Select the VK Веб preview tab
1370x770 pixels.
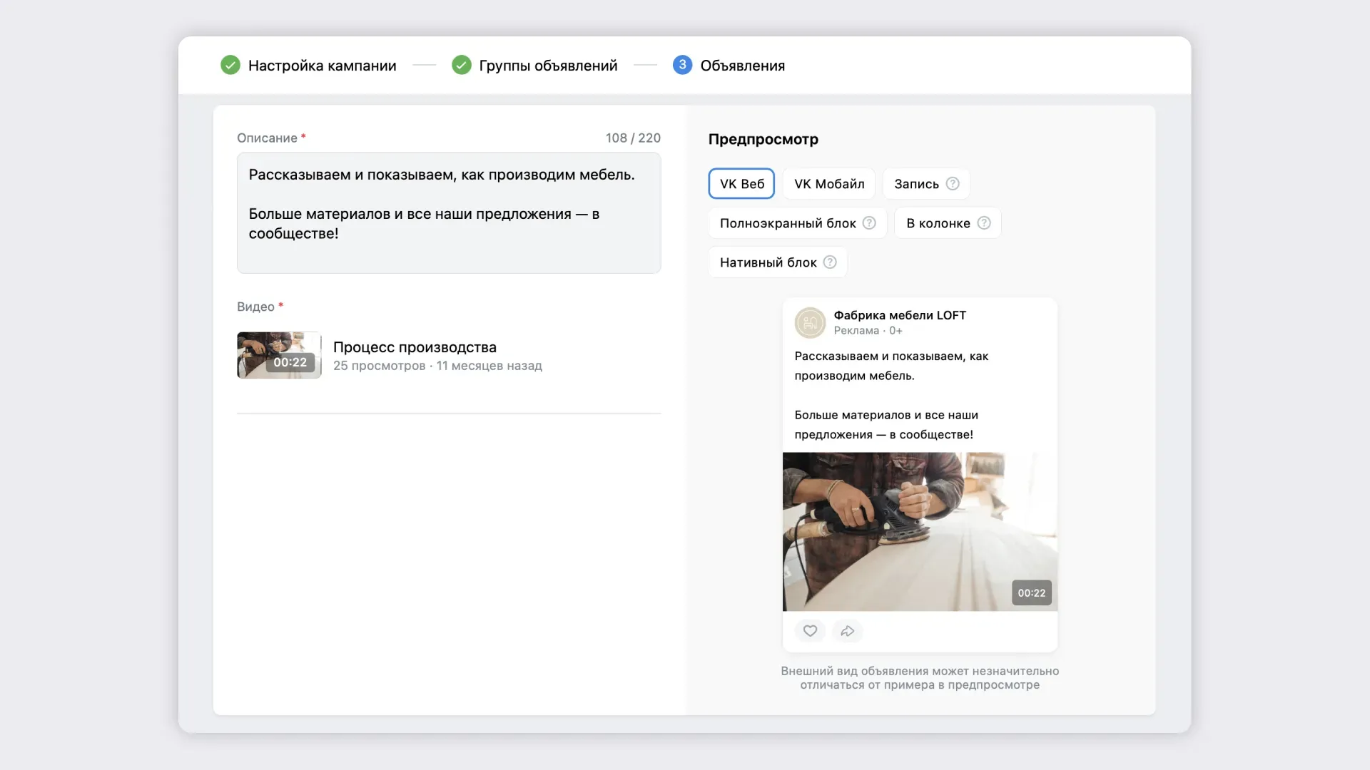coord(741,184)
